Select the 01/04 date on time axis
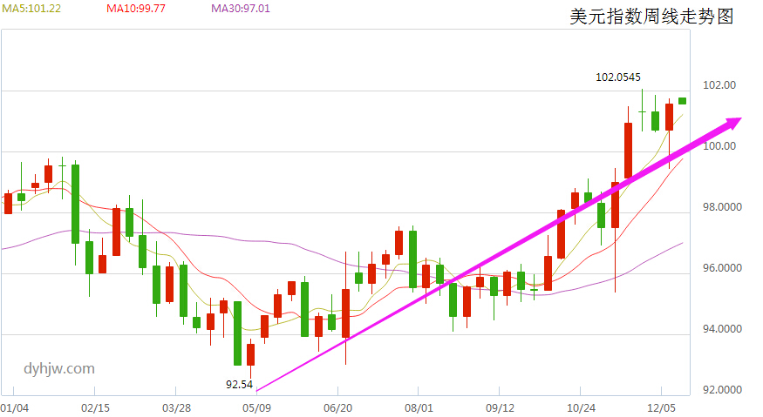 pyautogui.click(x=15, y=407)
